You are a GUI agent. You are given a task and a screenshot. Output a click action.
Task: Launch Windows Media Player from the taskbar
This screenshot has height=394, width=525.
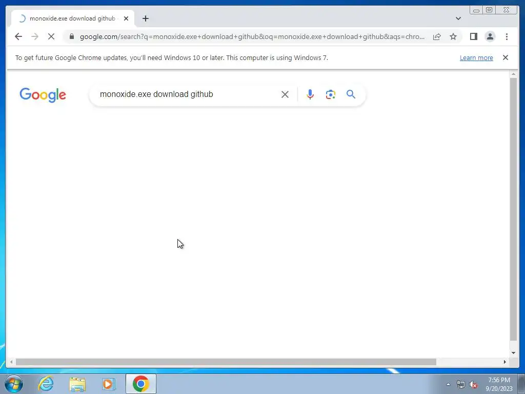coord(109,384)
